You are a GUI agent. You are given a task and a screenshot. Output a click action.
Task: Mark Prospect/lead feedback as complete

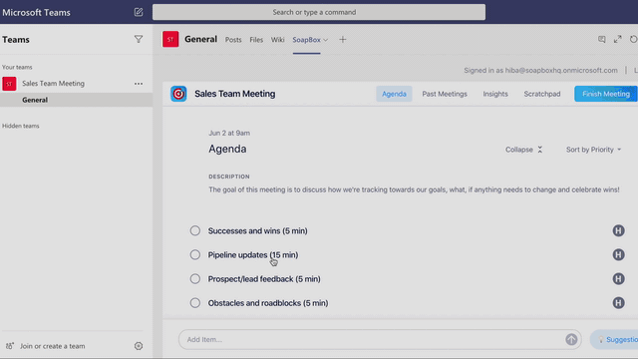coord(195,279)
